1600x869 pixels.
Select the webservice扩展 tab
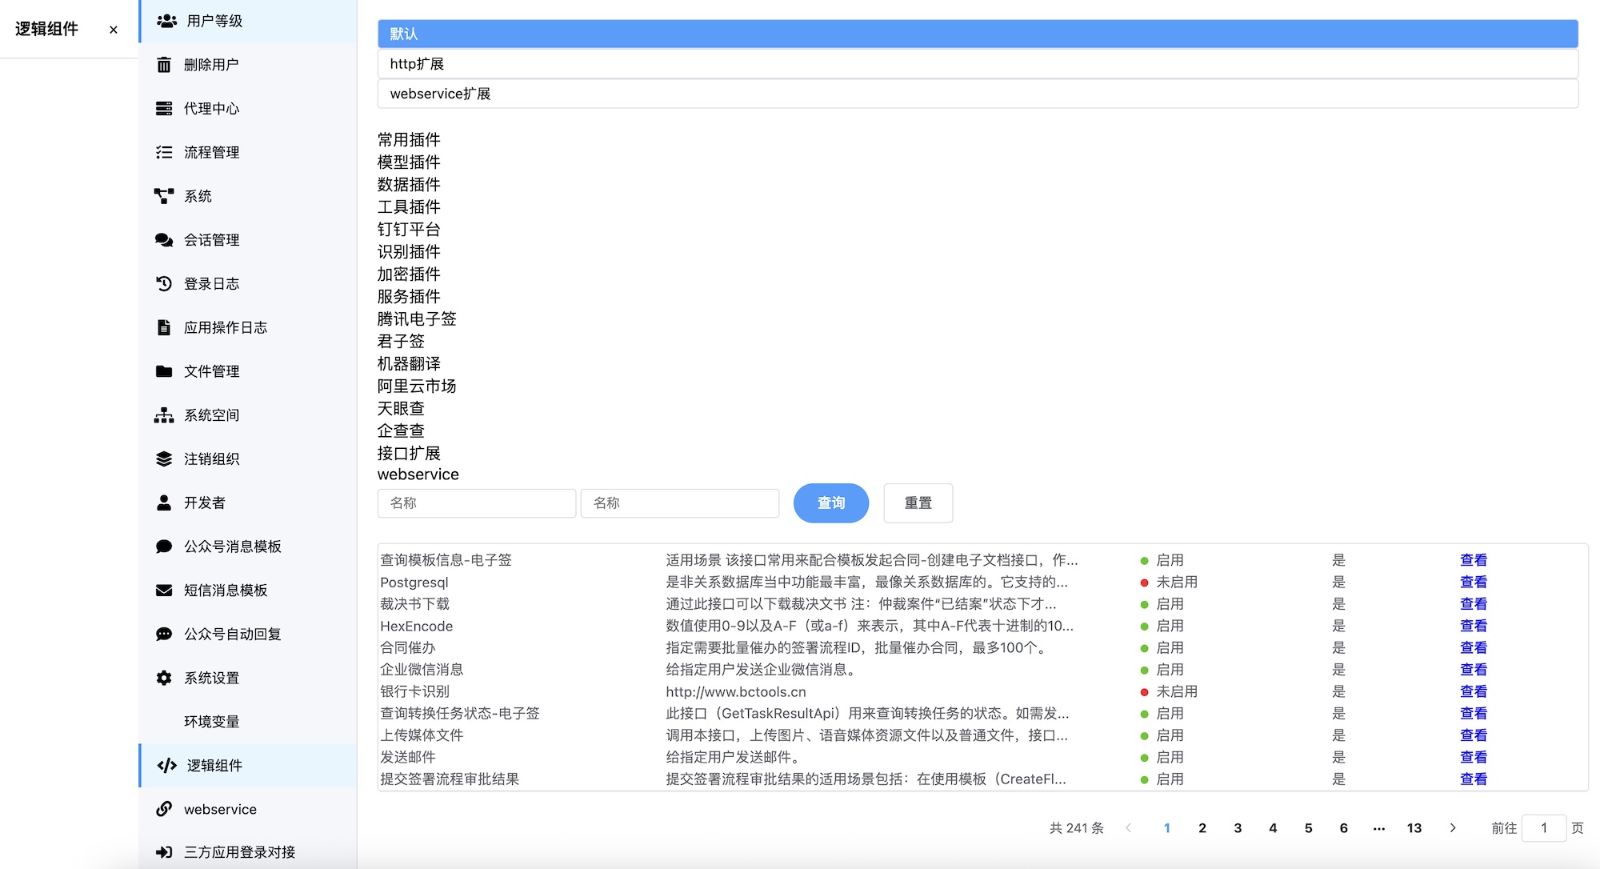(977, 94)
